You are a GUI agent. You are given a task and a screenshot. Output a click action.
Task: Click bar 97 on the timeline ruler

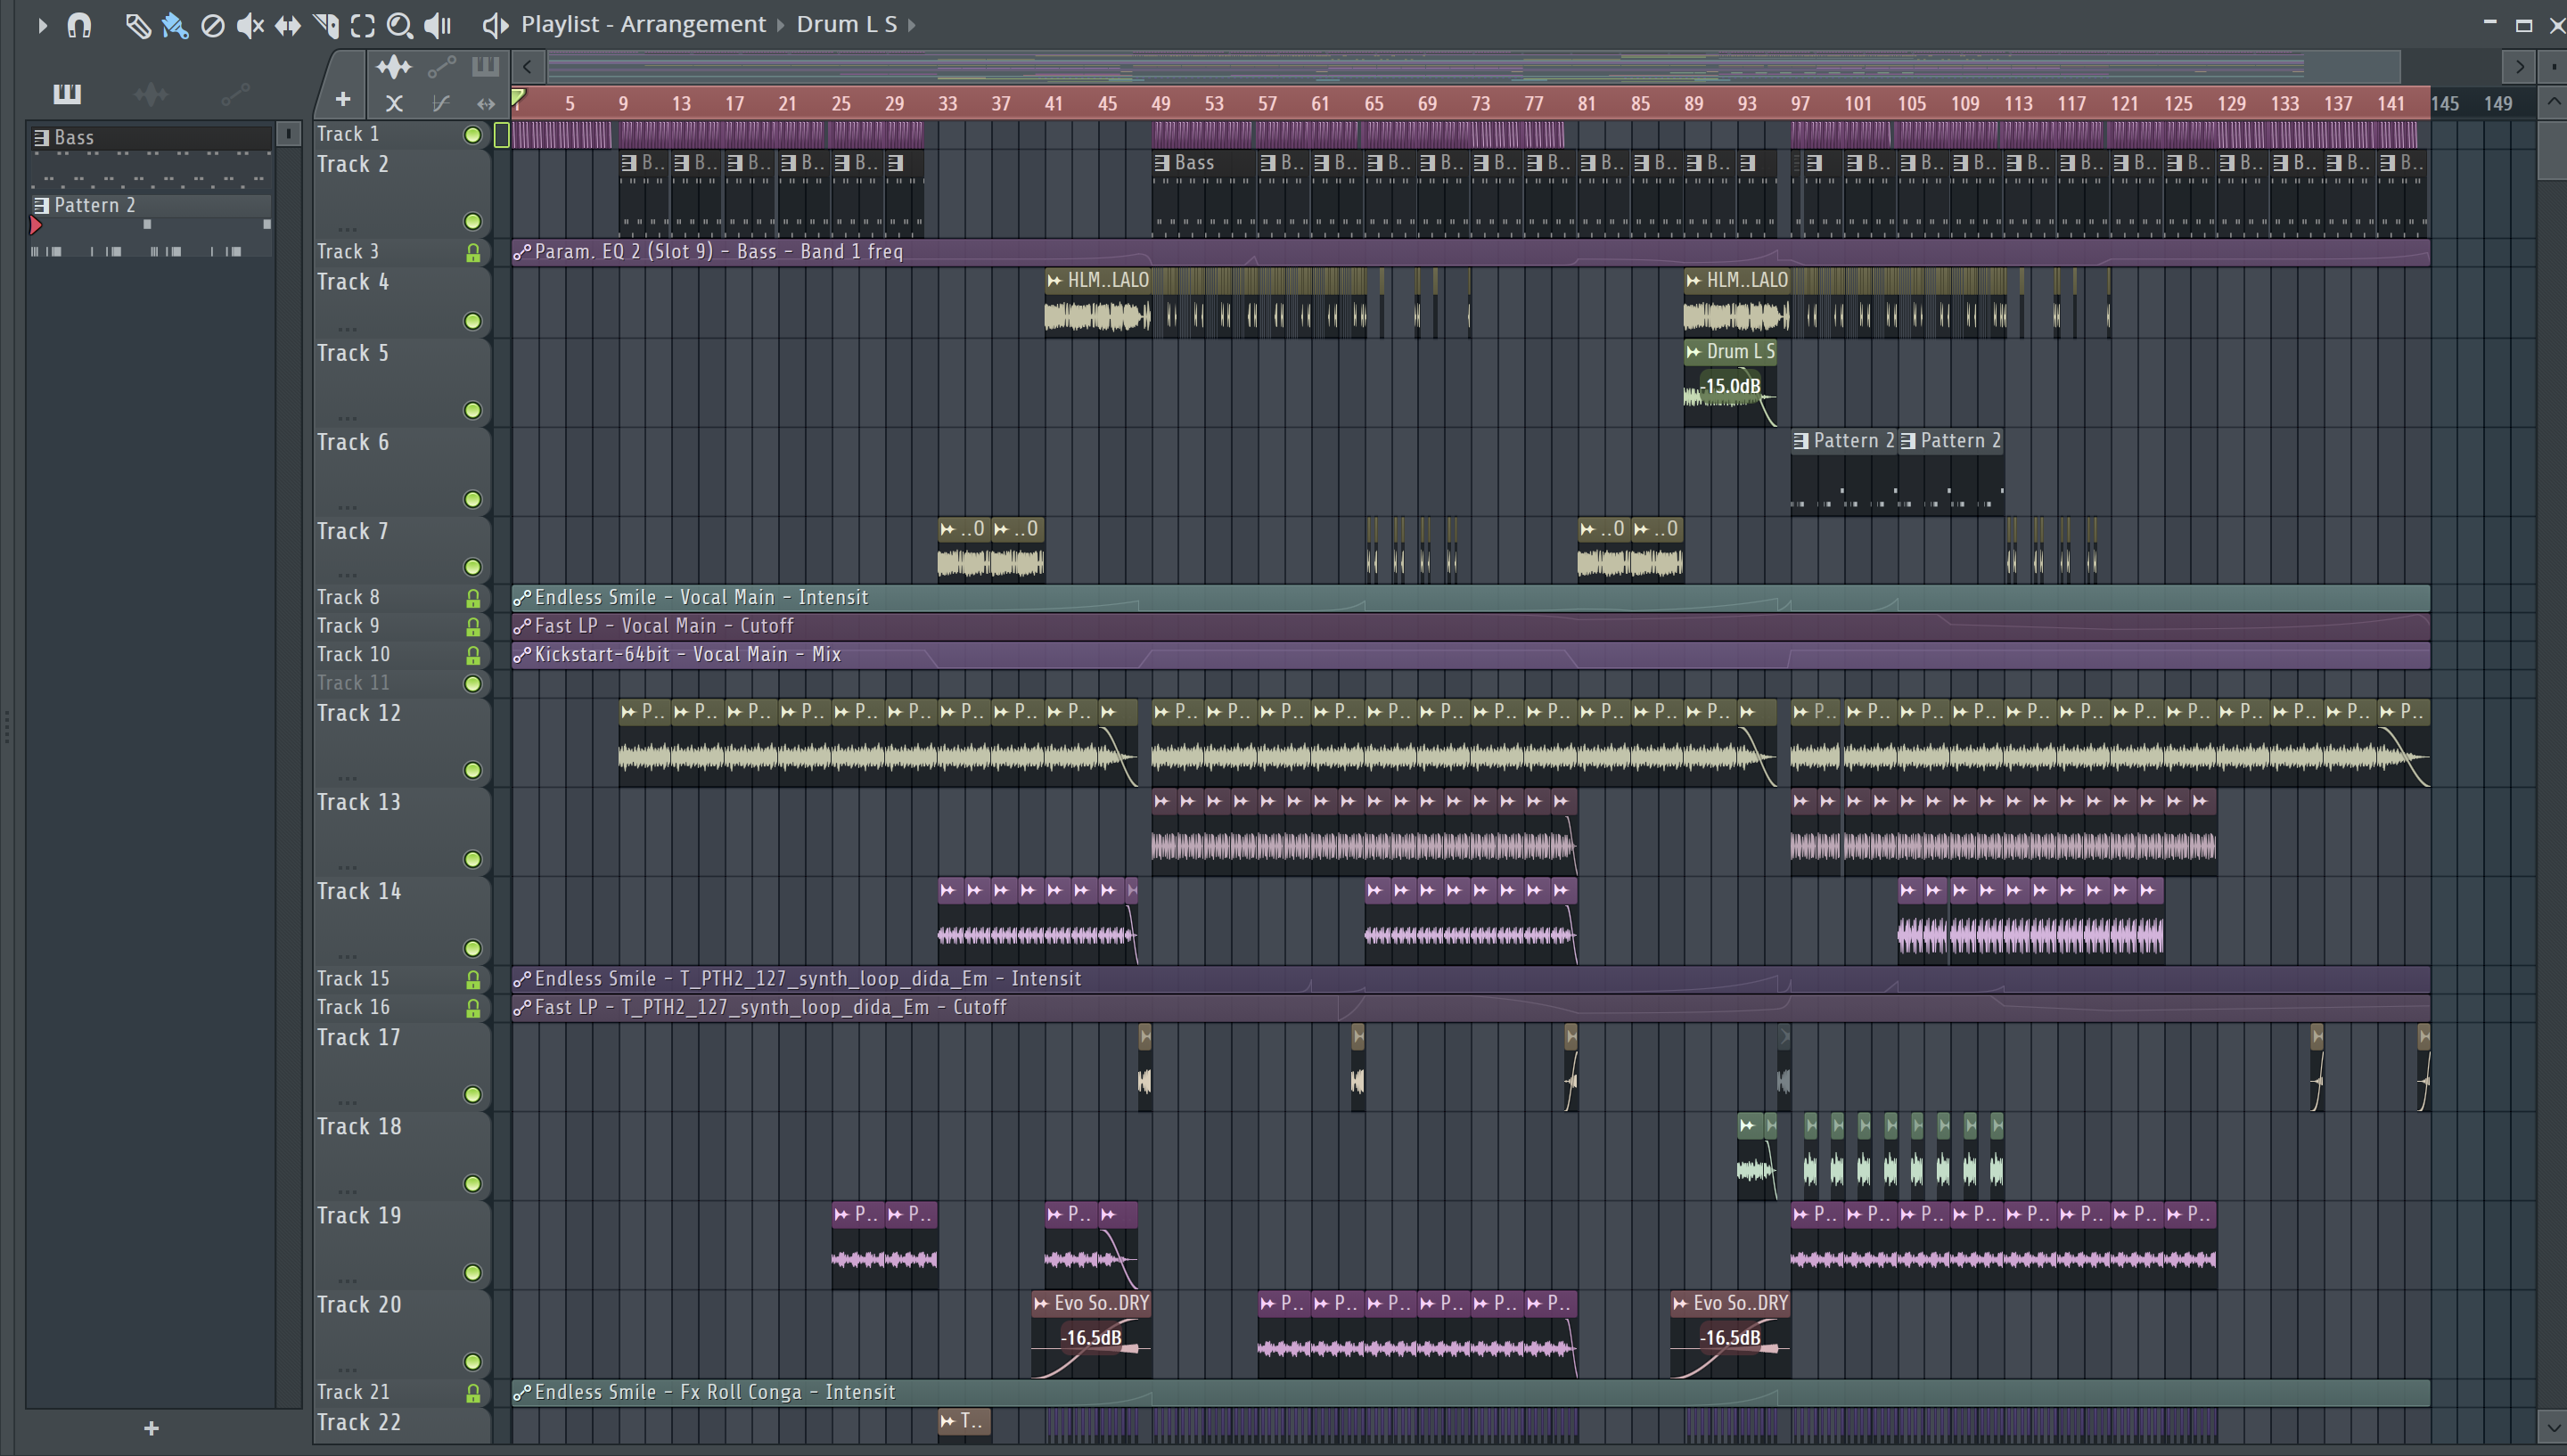coord(1800,104)
